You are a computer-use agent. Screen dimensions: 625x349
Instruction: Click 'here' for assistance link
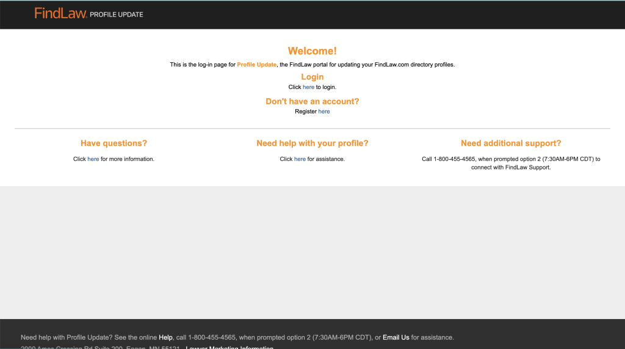[x=300, y=159]
